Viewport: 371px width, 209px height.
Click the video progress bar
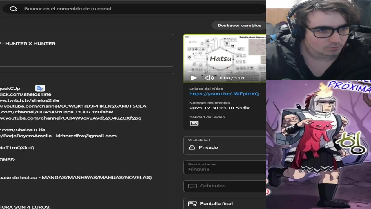(225, 71)
